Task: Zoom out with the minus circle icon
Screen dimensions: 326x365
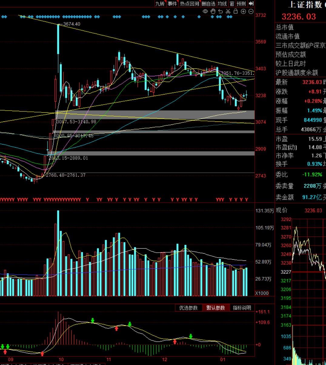Action: 251,12
